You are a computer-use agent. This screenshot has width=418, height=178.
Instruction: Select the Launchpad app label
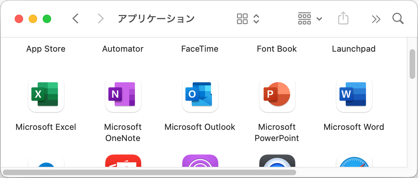(x=354, y=49)
